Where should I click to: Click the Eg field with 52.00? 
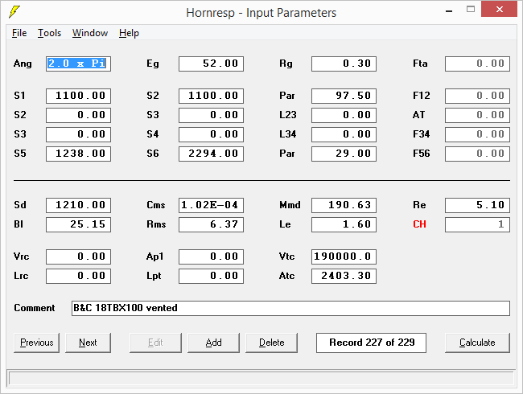coord(211,64)
